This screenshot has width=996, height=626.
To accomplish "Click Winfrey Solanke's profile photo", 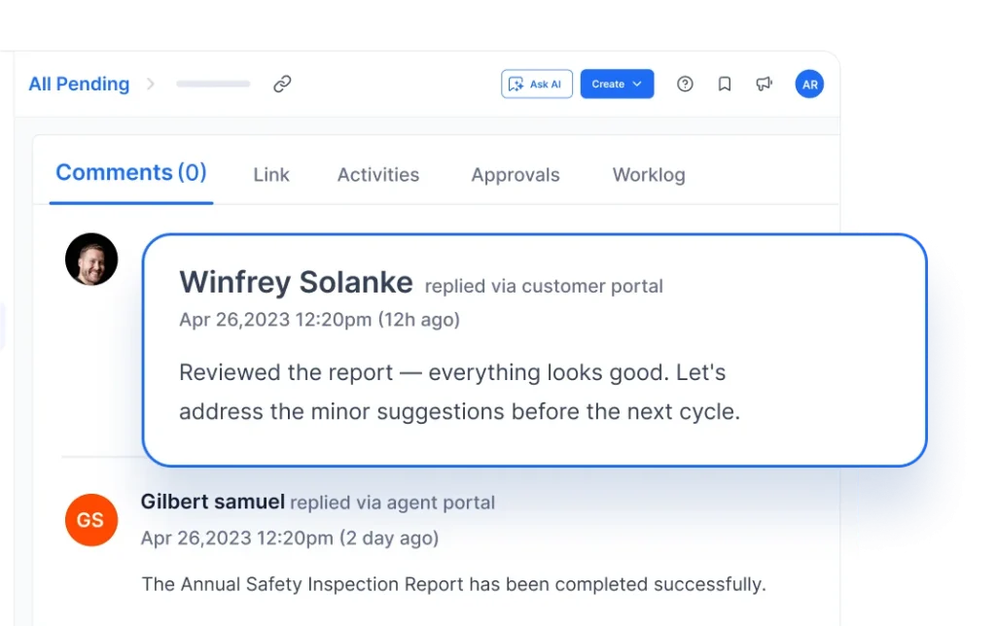I will pos(90,259).
